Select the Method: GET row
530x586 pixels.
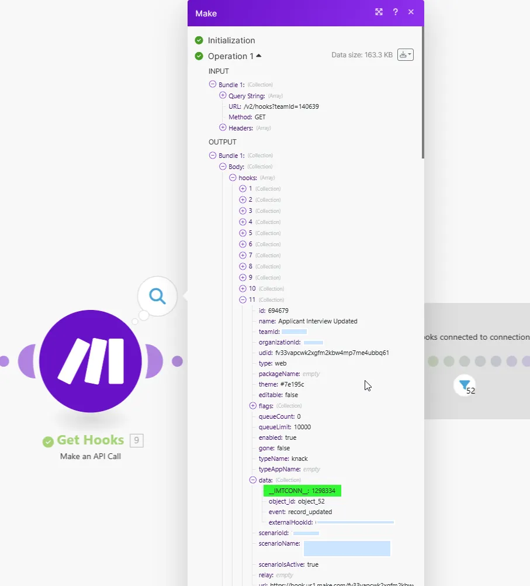tap(247, 117)
